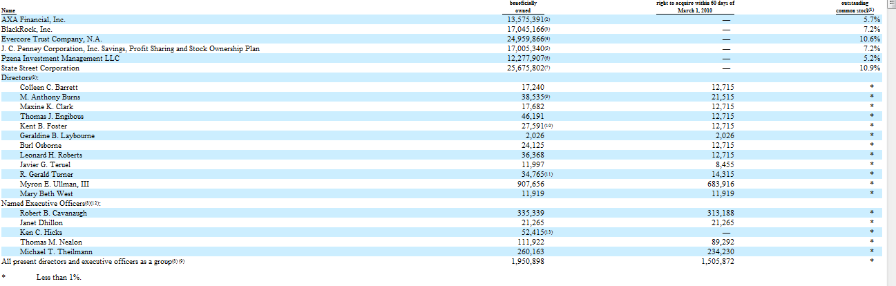Click Myron E. Ullman's 907,656 shares
The width and height of the screenshot is (896, 286).
531,184
